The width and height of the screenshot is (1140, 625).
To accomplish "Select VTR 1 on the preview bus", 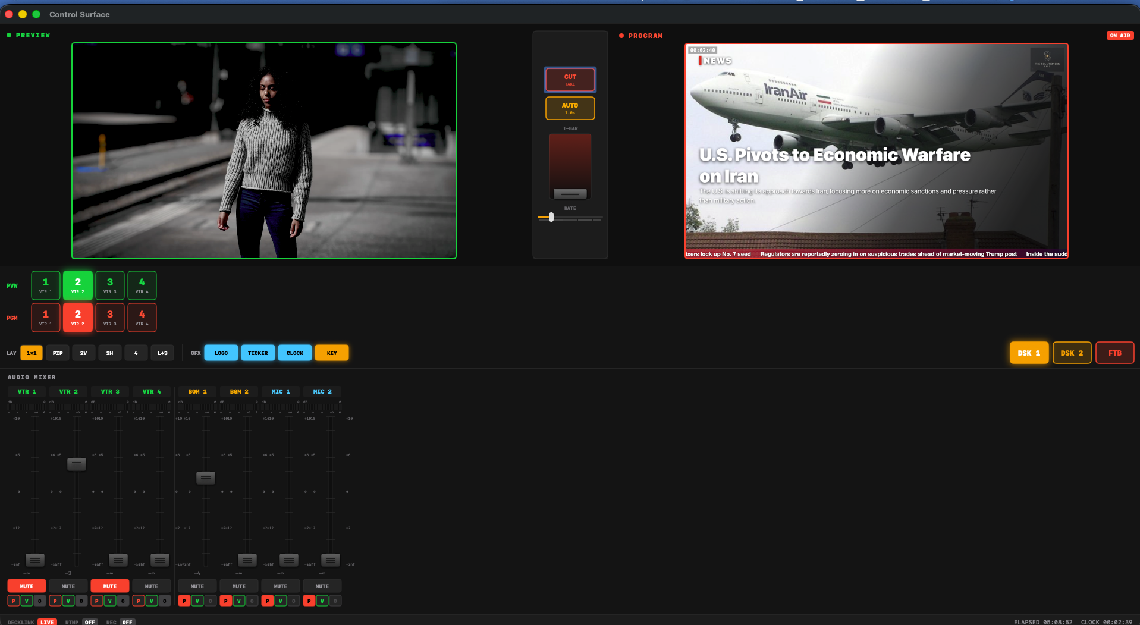I will 46,285.
